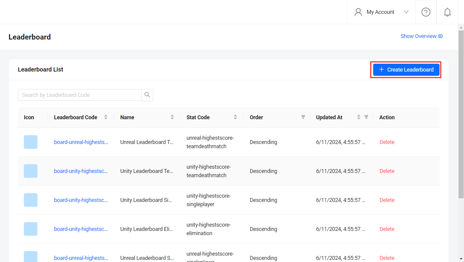Viewport: 464px width, 262px height.
Task: Click the Icon column header
Action: click(29, 117)
